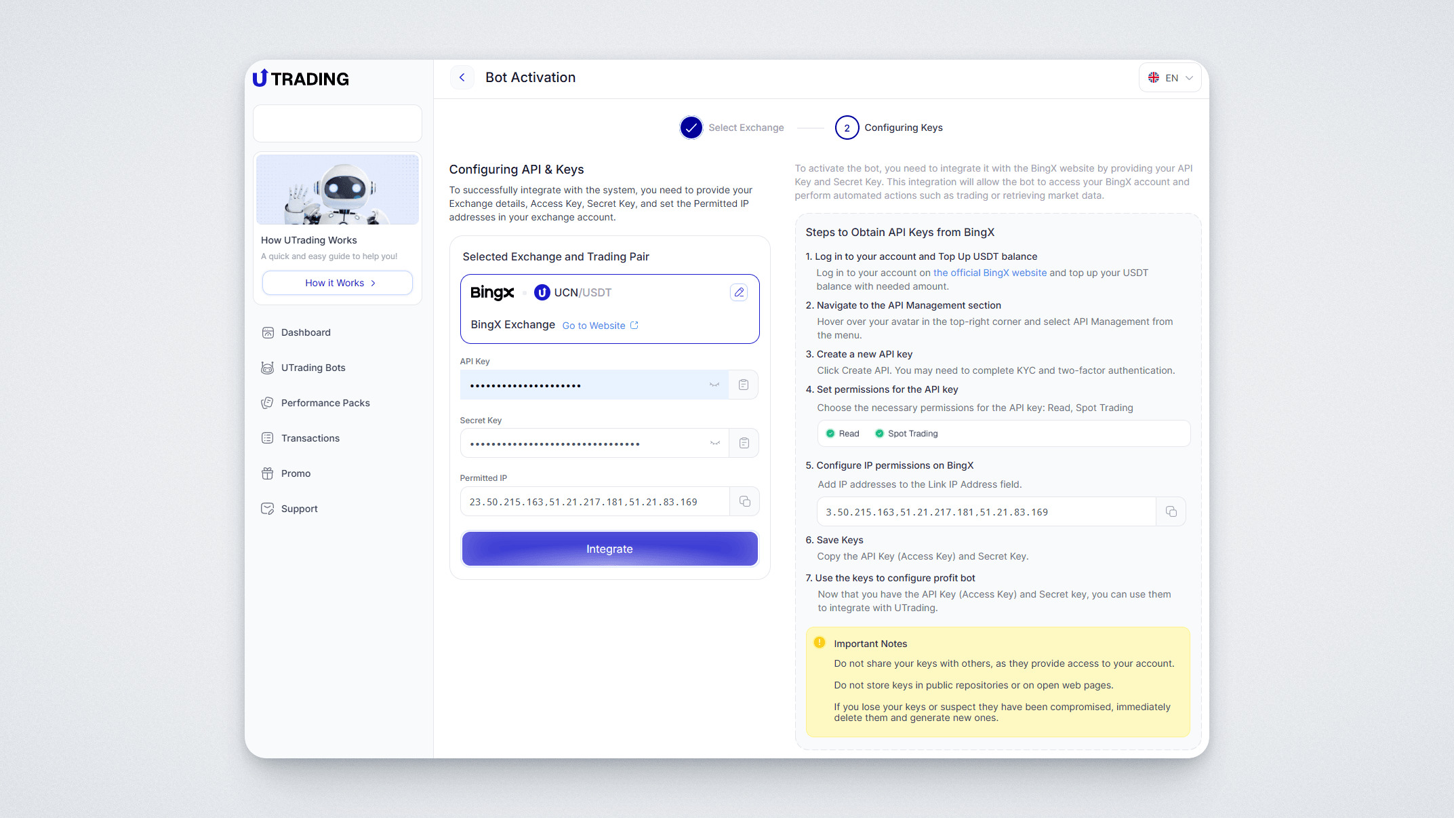The width and height of the screenshot is (1454, 818).
Task: Click the back arrow beside Bot Activation
Action: click(x=462, y=77)
